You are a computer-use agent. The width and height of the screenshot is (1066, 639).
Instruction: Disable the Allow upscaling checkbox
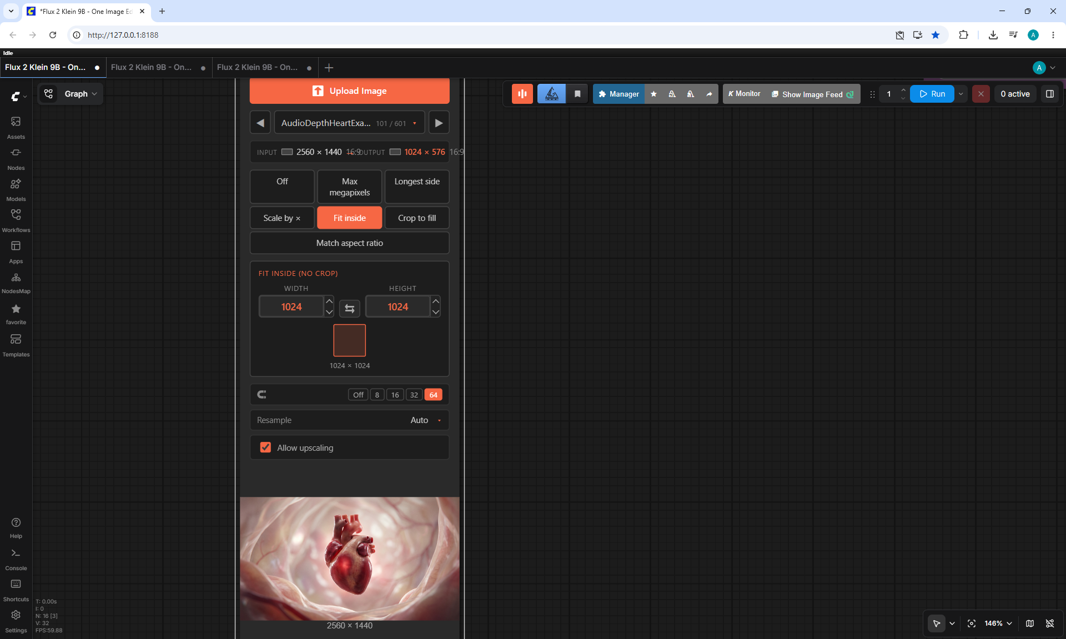pos(265,447)
